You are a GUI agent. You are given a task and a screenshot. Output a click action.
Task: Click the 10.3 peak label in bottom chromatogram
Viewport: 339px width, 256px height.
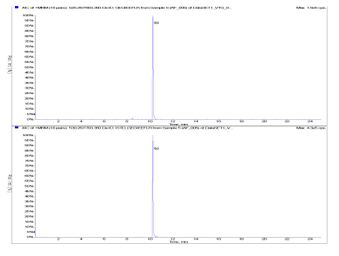point(156,148)
